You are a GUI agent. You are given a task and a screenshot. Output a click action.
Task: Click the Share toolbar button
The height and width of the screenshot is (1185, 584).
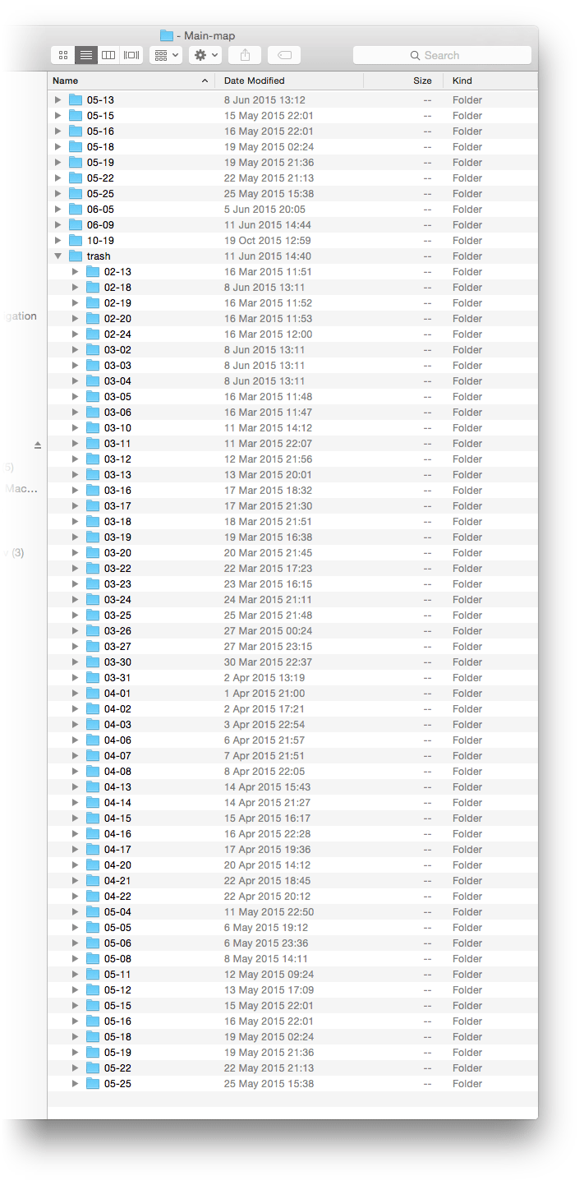click(x=245, y=55)
